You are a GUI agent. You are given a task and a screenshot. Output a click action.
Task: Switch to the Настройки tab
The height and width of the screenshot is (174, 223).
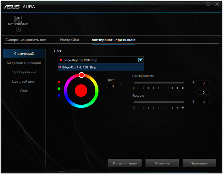tap(70, 40)
